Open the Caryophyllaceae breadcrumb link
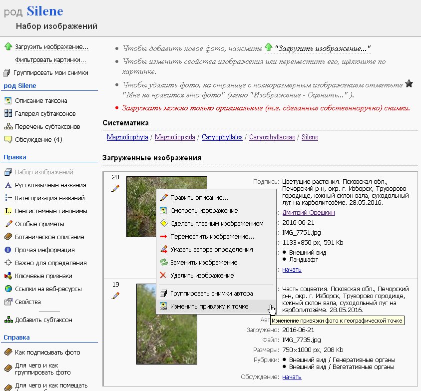421x391 pixels. 272,137
